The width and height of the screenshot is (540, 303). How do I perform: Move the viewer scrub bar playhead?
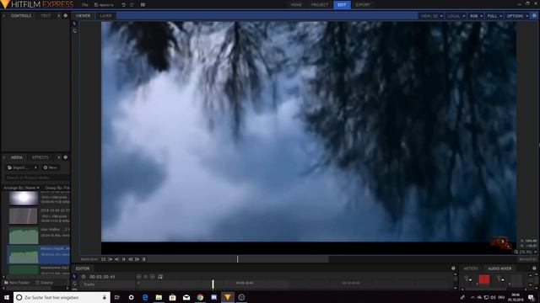point(238,259)
